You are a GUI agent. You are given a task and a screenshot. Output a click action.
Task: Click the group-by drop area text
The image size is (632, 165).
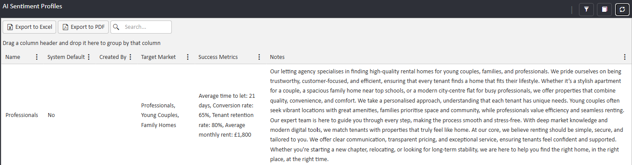(x=82, y=43)
